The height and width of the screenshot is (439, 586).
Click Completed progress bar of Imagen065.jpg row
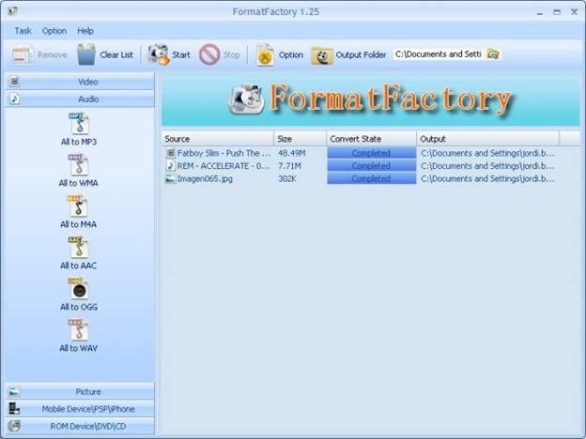pos(372,178)
